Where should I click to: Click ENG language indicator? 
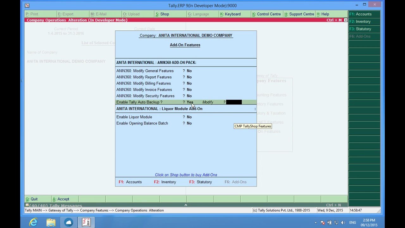point(352,223)
